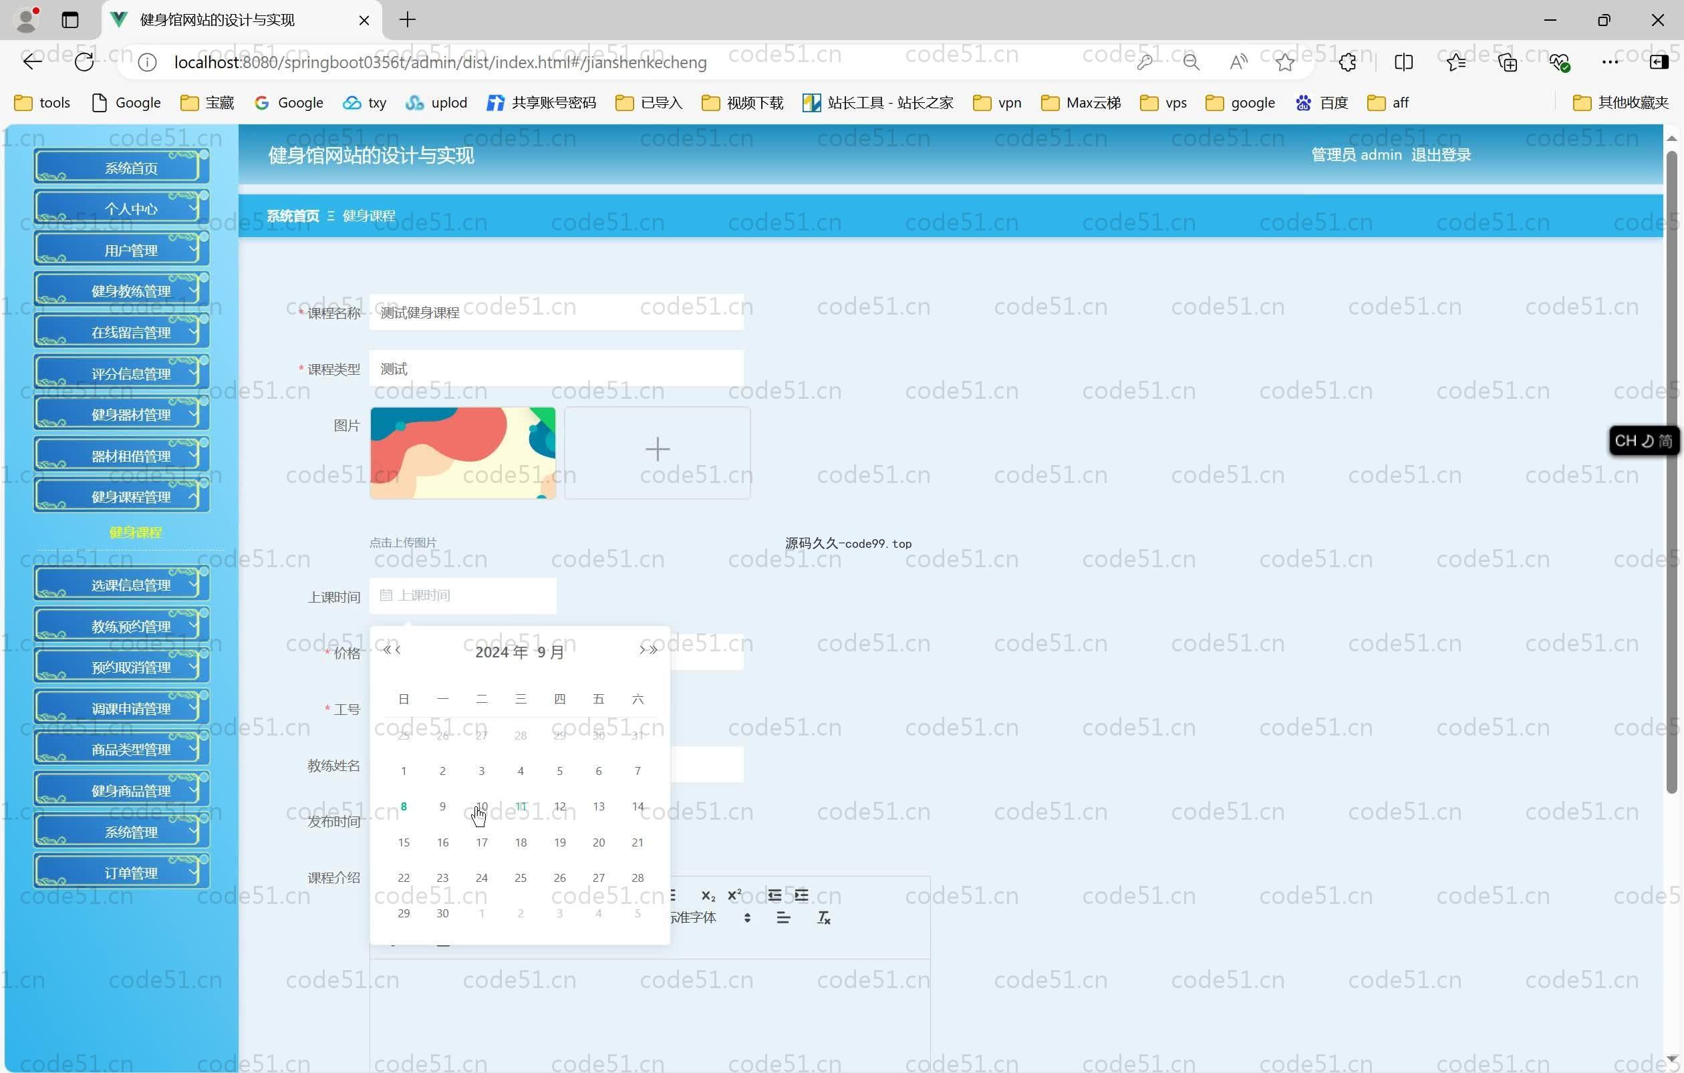Open 健身商品管理 in the sidebar

(x=122, y=790)
